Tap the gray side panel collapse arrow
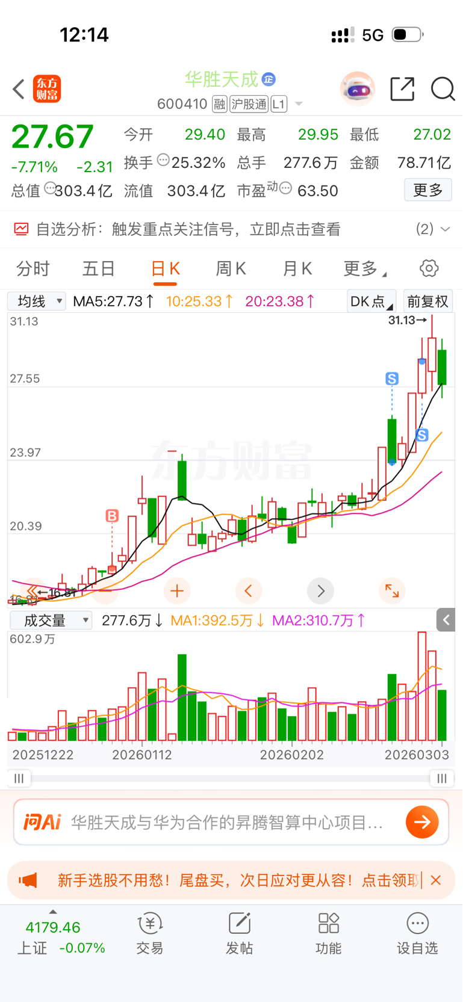This screenshot has height=1002, width=463. (446, 620)
